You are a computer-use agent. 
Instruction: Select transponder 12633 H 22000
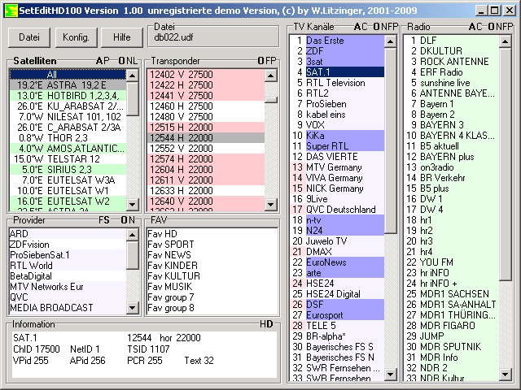[x=206, y=191]
